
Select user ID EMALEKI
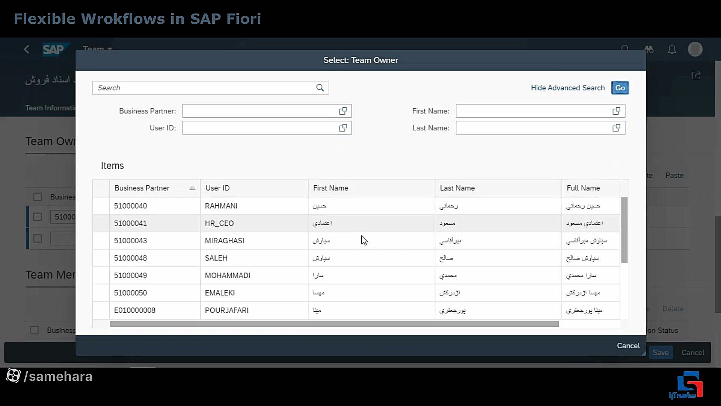(220, 293)
